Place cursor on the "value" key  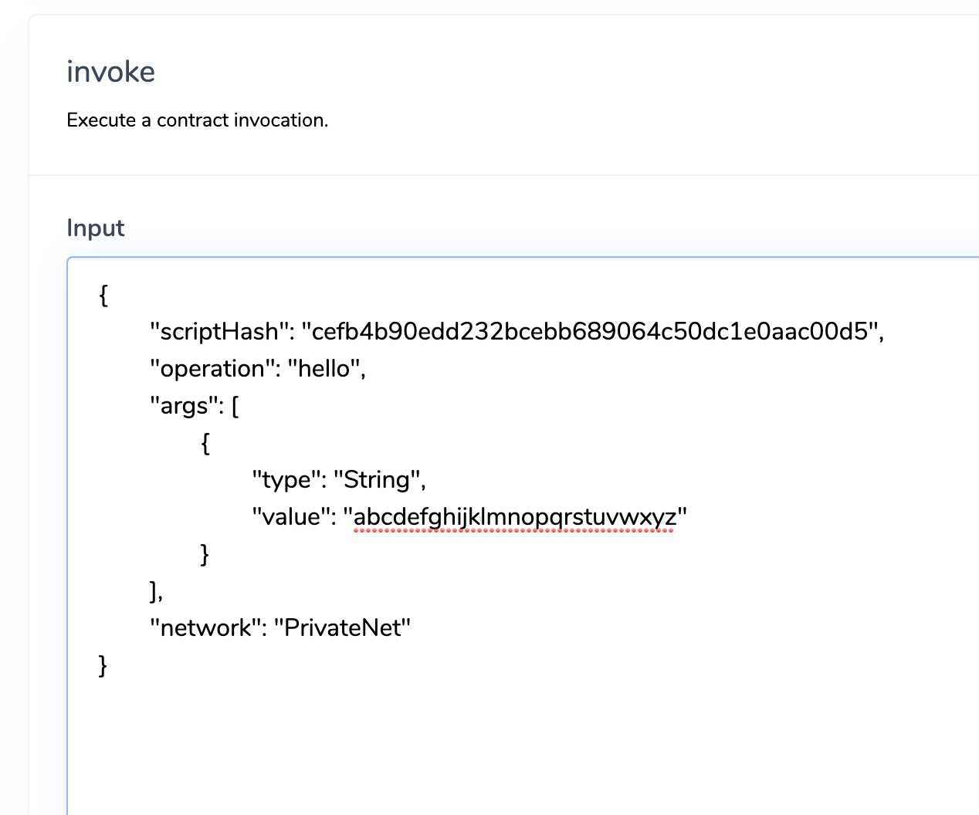(286, 516)
